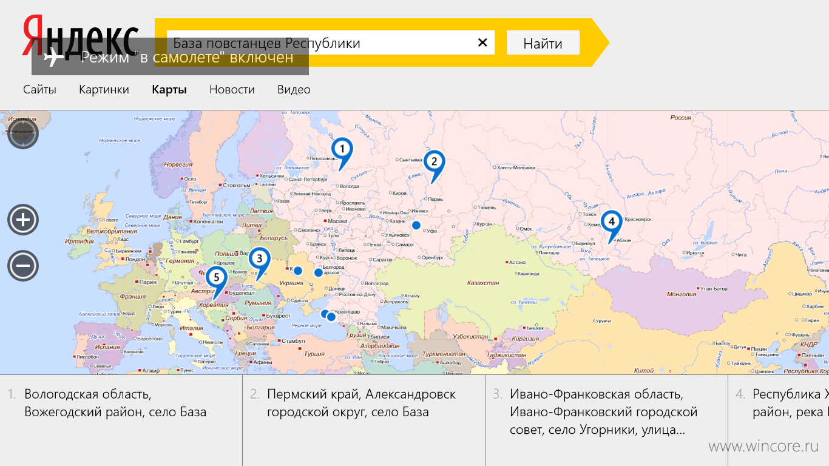Viewport: 829px width, 466px height.
Task: Open the Новости tab
Action: point(232,90)
